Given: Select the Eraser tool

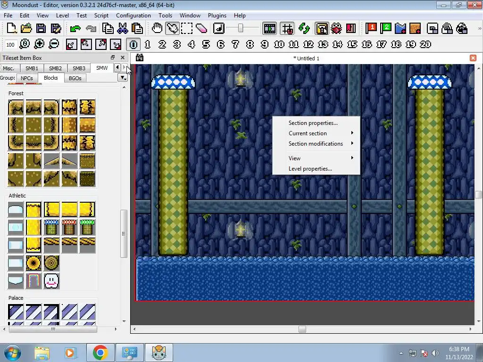Looking at the screenshot, I should pos(201,28).
